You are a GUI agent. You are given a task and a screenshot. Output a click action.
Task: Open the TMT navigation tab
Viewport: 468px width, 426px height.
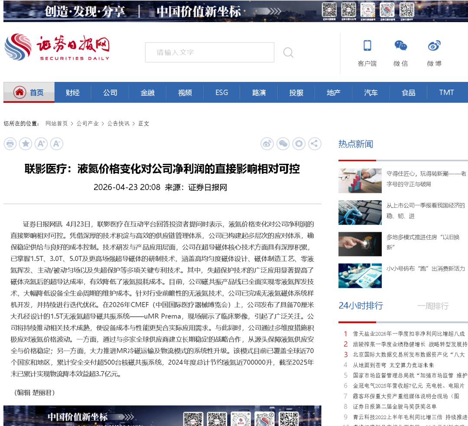(446, 93)
